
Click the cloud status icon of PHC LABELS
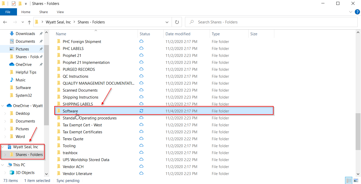[141, 48]
